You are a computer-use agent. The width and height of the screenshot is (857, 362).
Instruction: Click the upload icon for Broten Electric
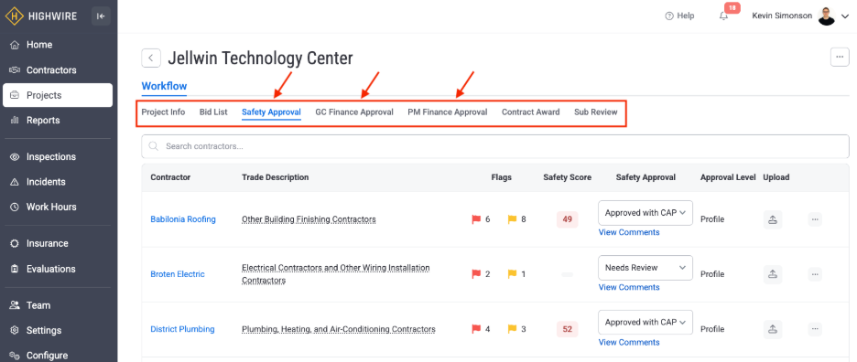click(773, 274)
